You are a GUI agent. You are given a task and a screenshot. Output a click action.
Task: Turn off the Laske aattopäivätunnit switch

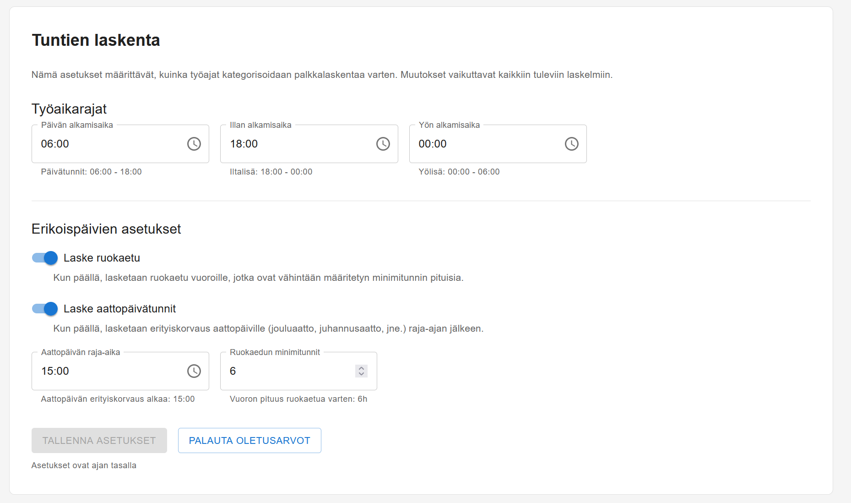click(45, 309)
